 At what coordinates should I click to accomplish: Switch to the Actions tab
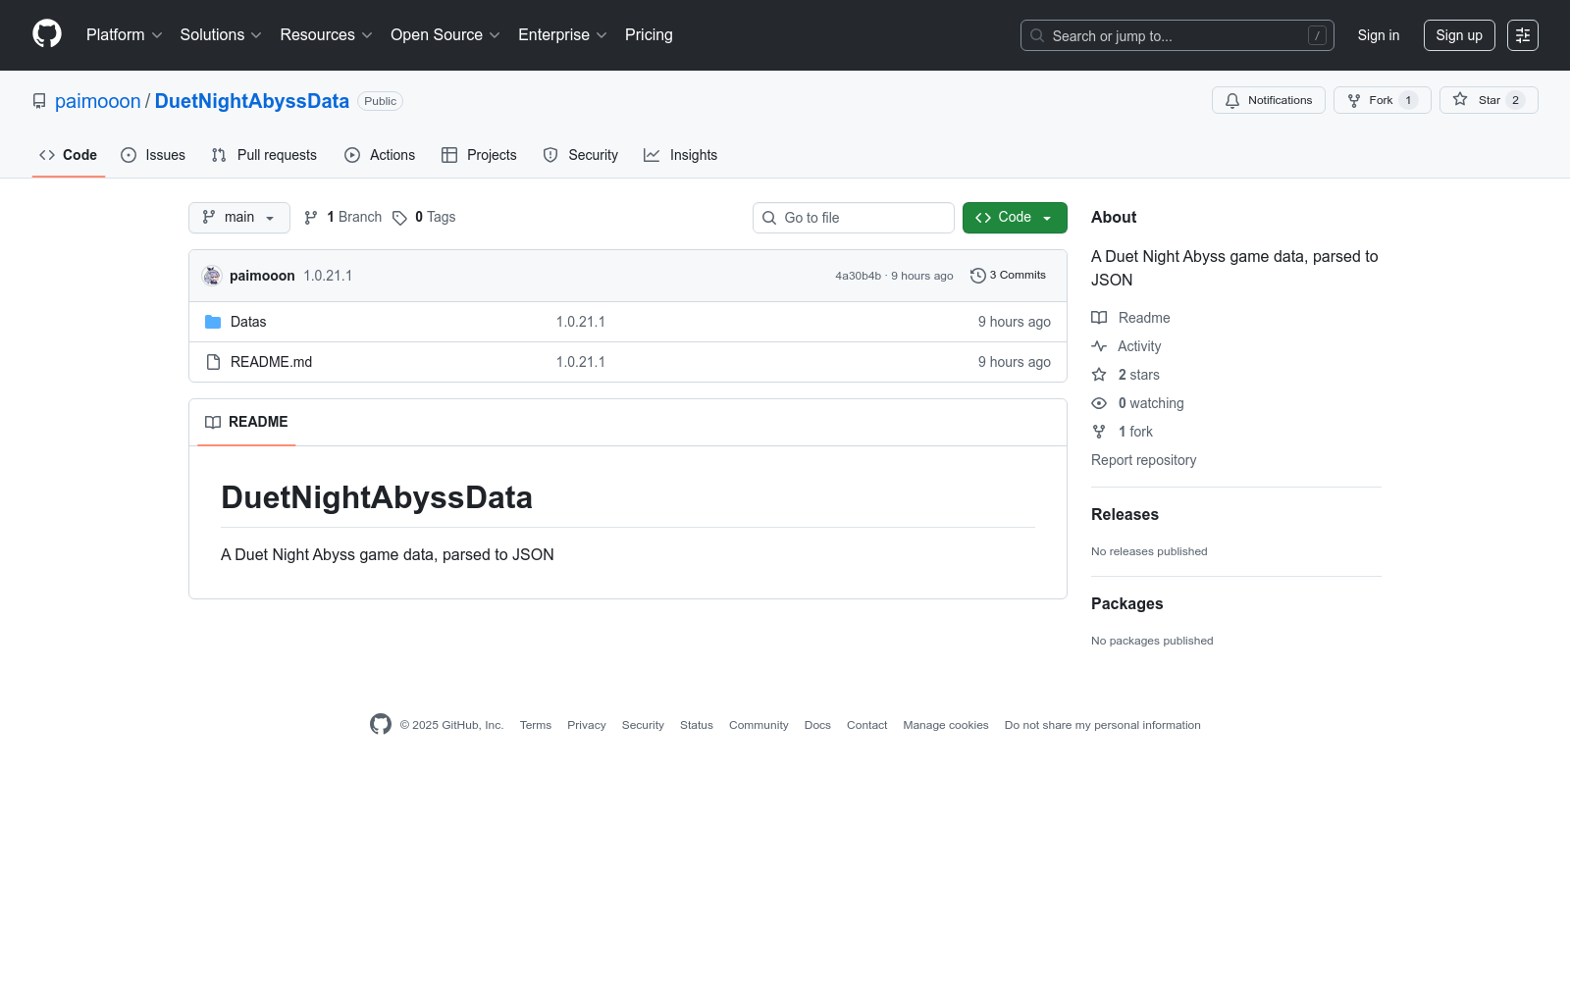click(x=380, y=155)
